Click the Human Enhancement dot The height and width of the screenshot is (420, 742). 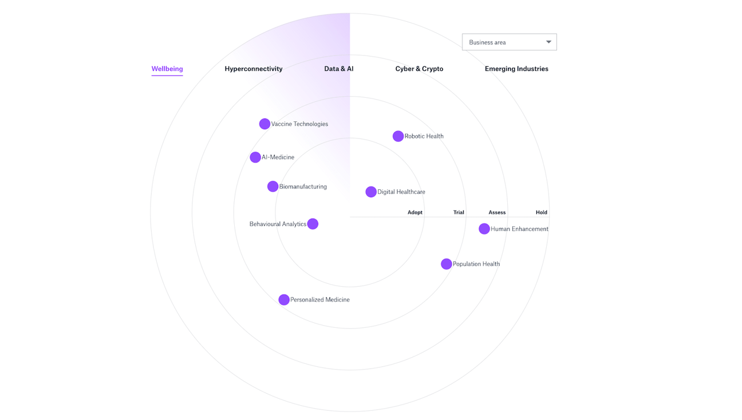[484, 228]
